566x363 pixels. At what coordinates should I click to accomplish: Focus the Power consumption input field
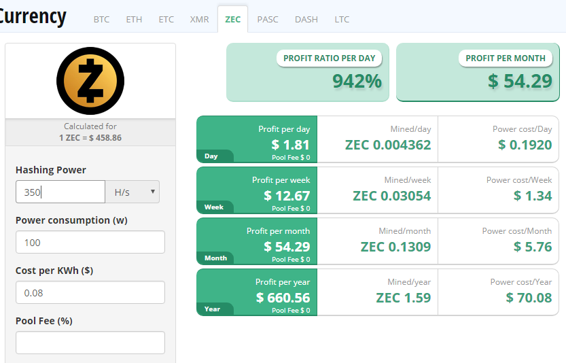coord(90,243)
